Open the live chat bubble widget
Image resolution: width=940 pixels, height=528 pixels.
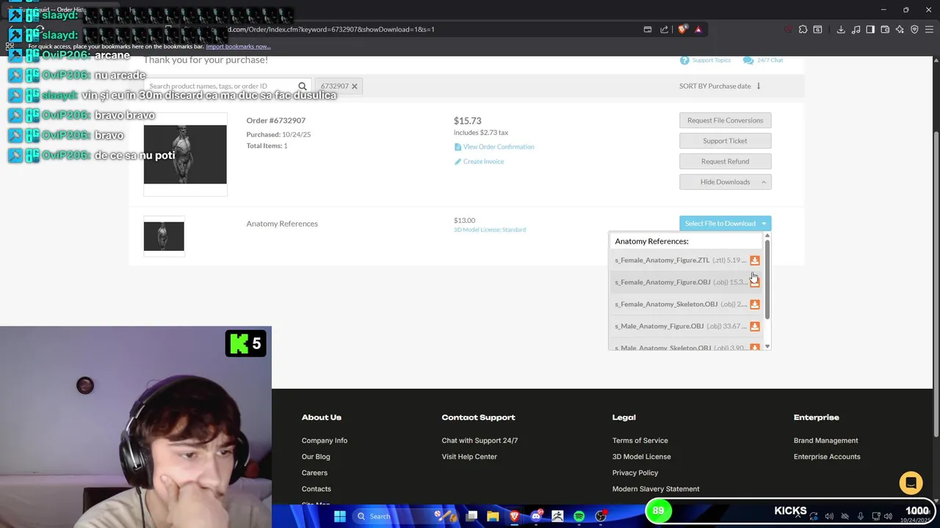click(911, 483)
